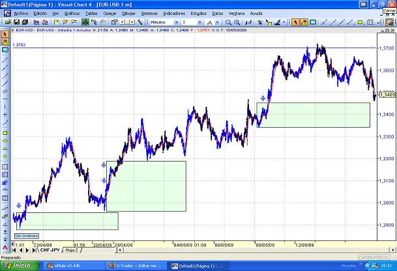Expand the pen tool dropdown arrow
397x271 pixels.
(x=284, y=22)
